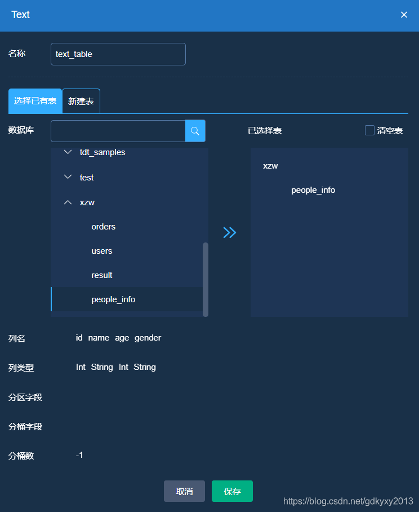Expand the test database chevron
This screenshot has height=512, width=419.
pos(68,177)
